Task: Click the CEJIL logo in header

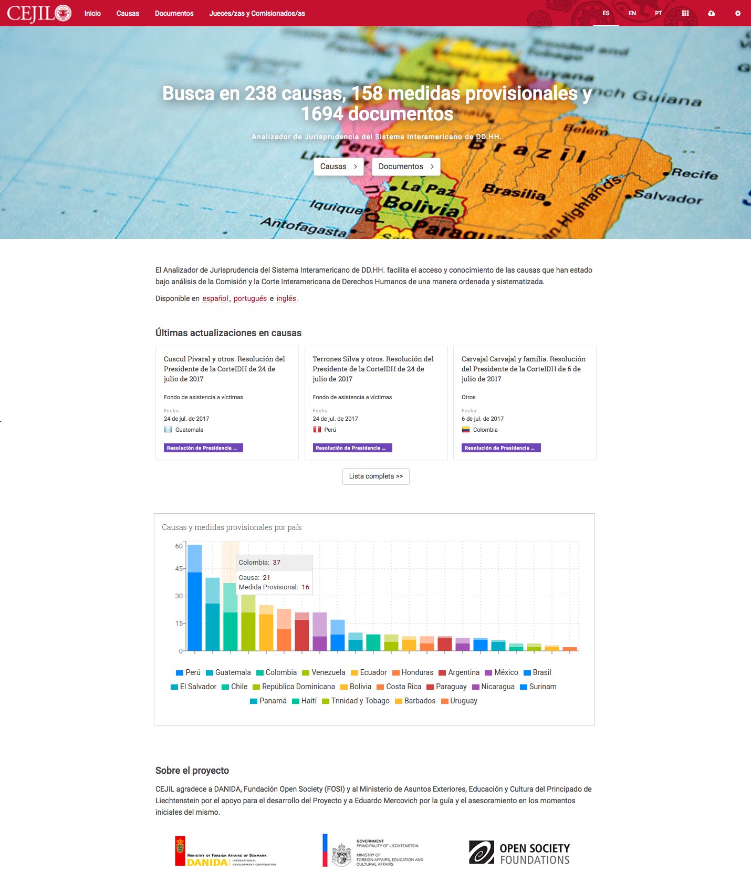Action: click(x=39, y=13)
